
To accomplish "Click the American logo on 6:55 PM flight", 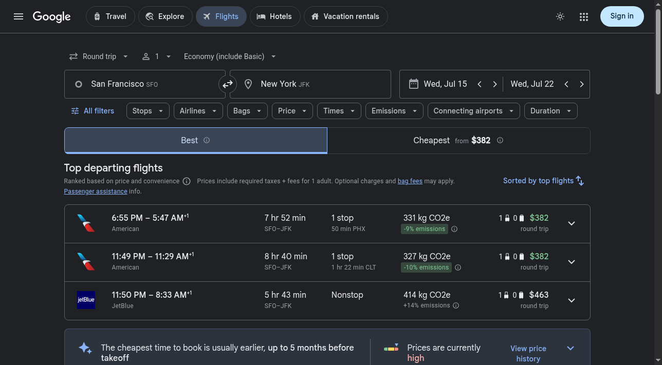I will (86, 223).
